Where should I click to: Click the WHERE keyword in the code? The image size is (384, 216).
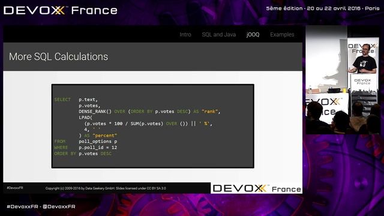click(61, 148)
